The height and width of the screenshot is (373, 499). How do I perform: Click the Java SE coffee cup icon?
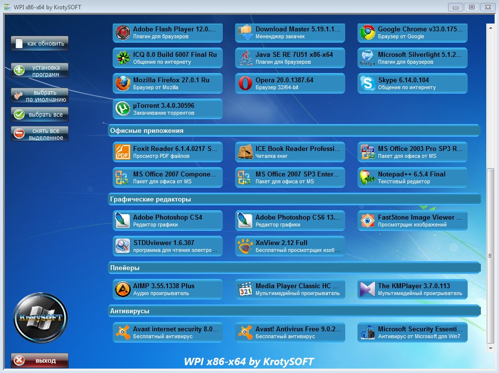click(x=245, y=58)
